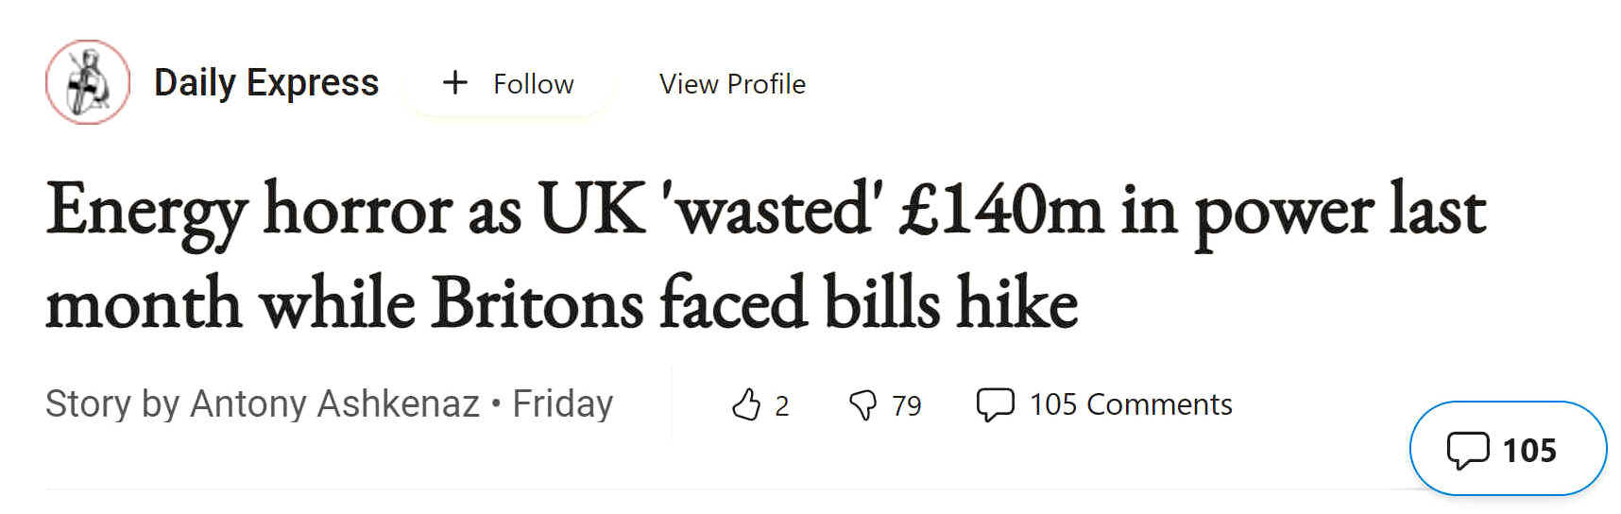Dislike the story with thumbs down icon
Image resolution: width=1621 pixels, height=514 pixels.
click(x=862, y=405)
